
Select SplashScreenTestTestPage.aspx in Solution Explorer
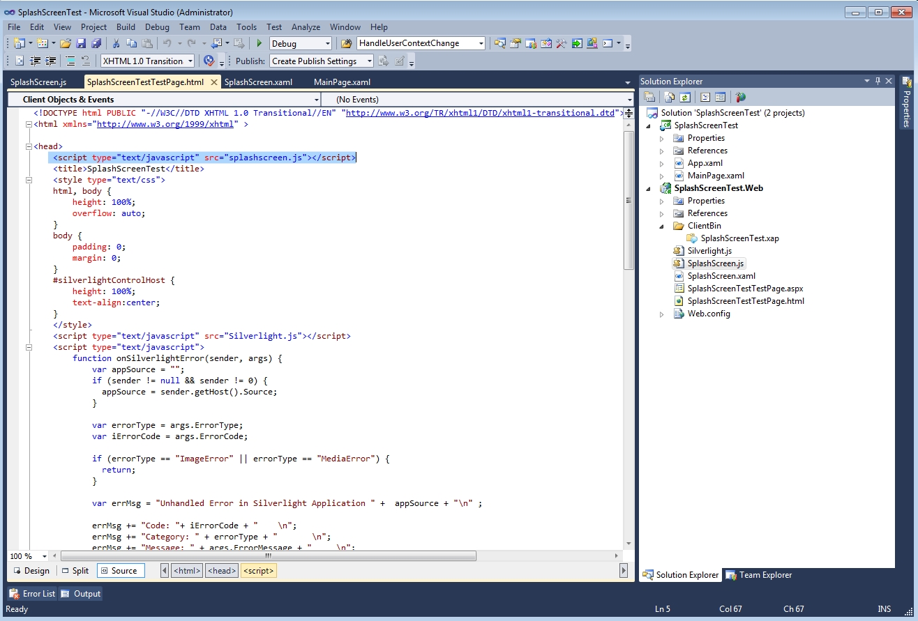point(745,289)
